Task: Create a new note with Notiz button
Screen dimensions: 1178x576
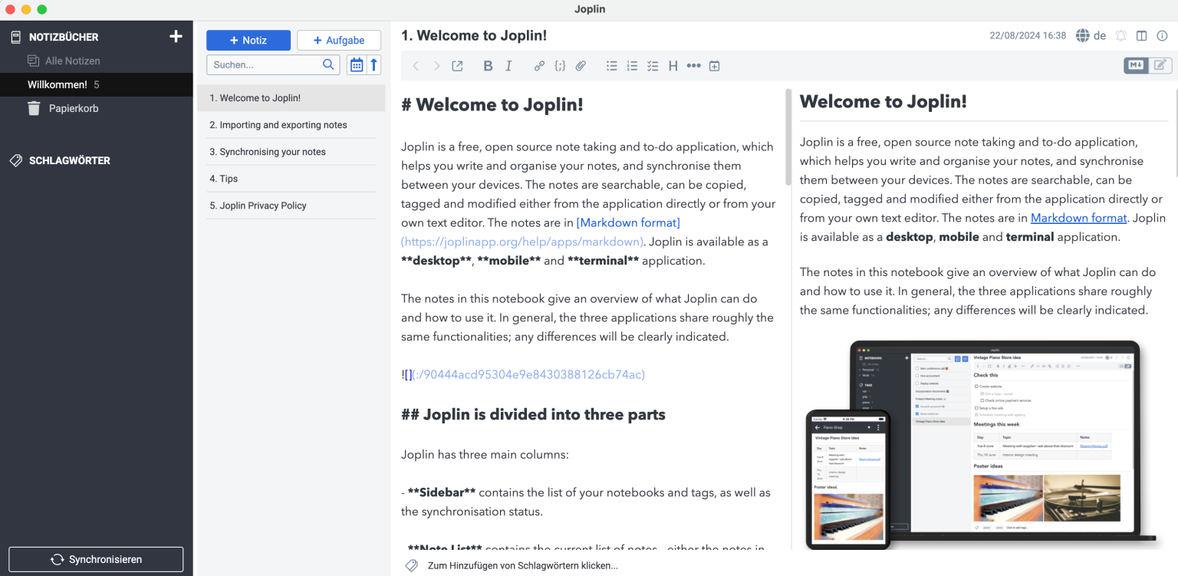Action: pos(248,41)
